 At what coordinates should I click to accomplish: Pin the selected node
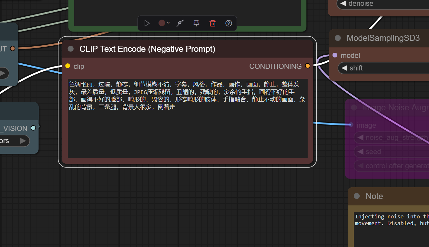click(x=196, y=23)
